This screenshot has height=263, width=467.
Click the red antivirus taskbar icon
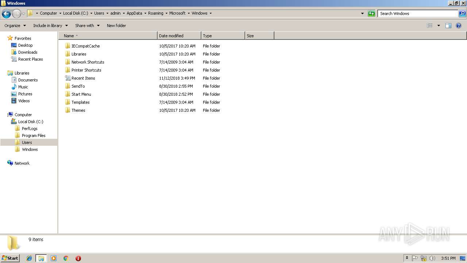pos(78,258)
